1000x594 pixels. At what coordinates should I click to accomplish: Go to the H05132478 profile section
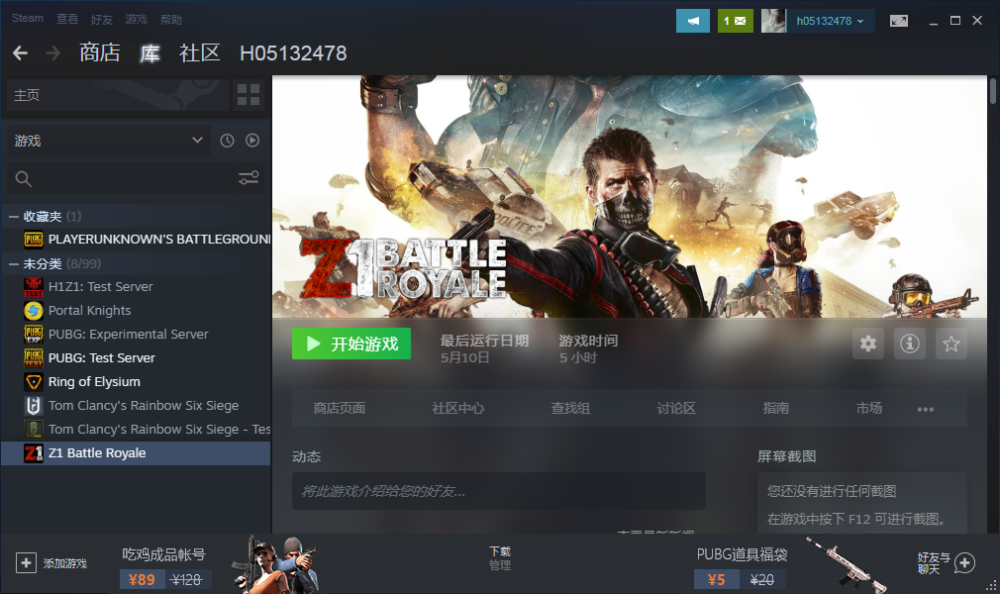(x=293, y=52)
